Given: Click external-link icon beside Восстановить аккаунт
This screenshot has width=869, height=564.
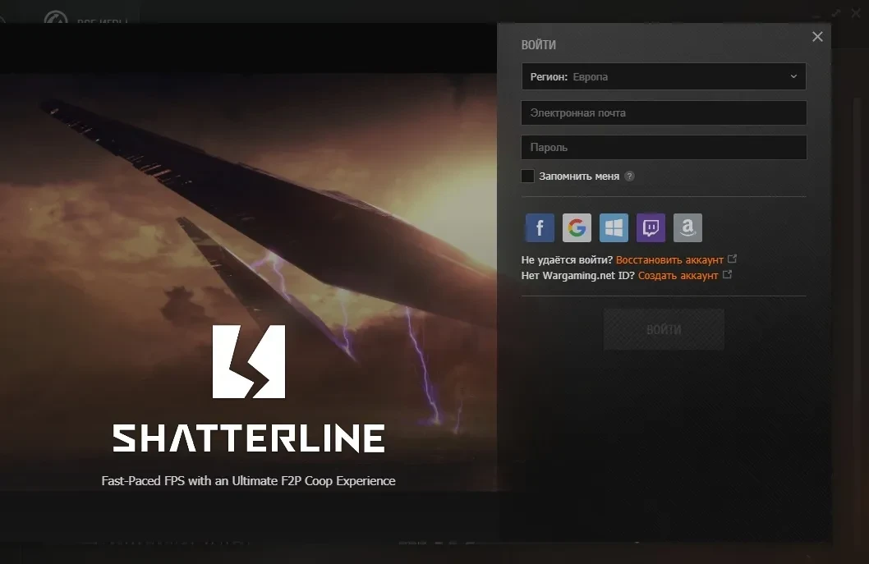Looking at the screenshot, I should (x=732, y=259).
